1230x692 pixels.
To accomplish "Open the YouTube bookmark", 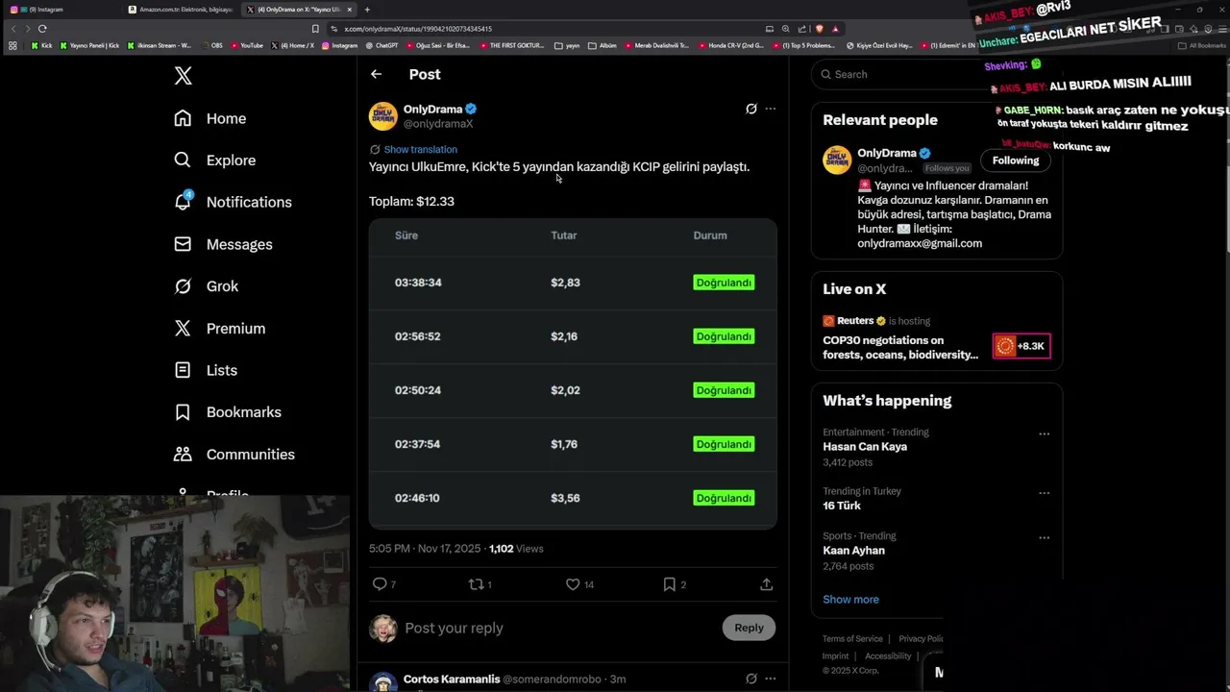I will click(247, 45).
